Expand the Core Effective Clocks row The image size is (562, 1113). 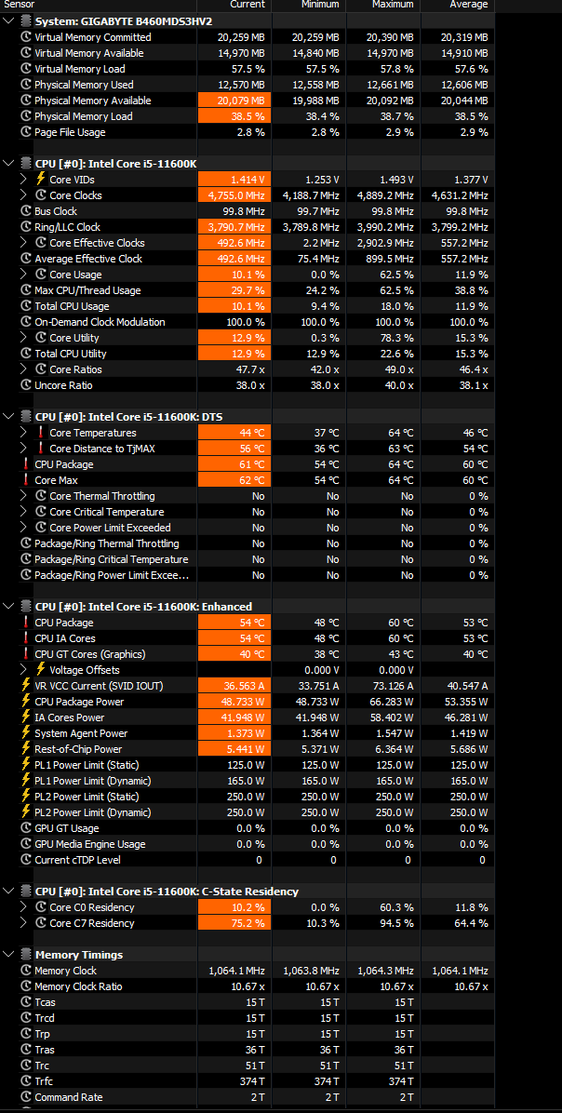tap(24, 243)
